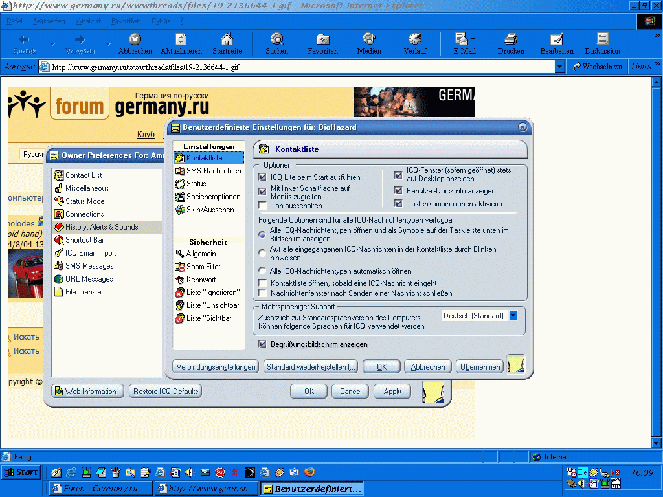Select radio: Symbole auf der Taskleiste anzeigen
The width and height of the screenshot is (663, 497).
point(262,234)
